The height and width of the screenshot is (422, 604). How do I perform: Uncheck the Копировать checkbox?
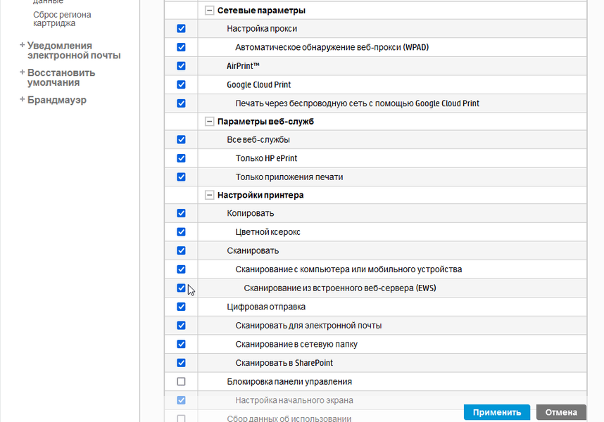[x=181, y=213]
